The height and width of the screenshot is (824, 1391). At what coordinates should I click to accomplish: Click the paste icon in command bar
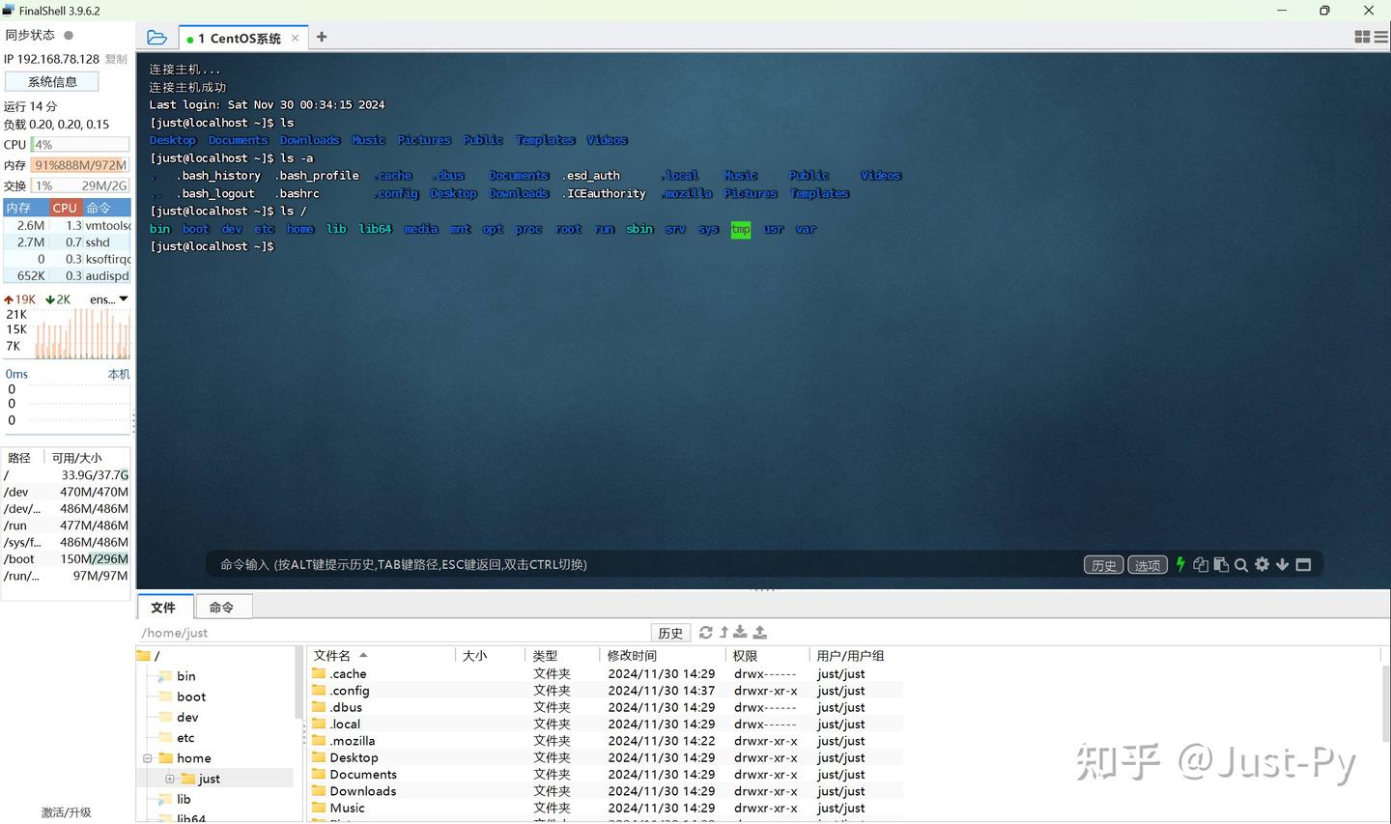click(x=1221, y=564)
